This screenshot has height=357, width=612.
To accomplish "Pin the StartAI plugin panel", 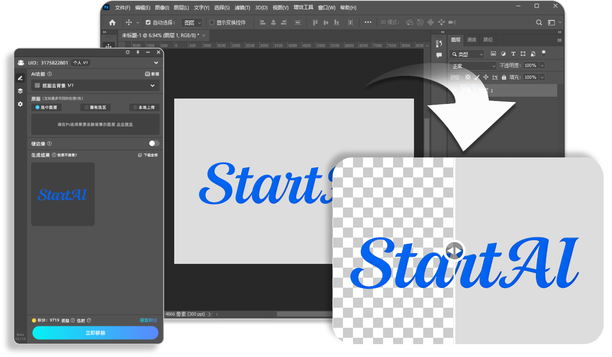I will coord(138,52).
